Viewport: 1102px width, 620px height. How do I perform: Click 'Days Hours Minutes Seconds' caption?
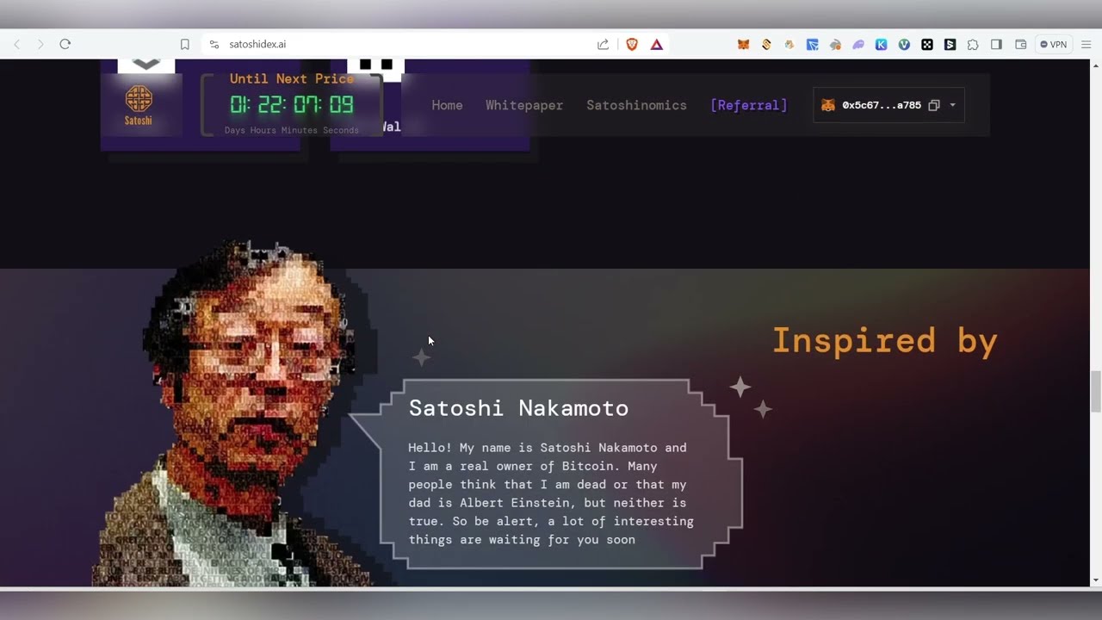[x=292, y=130]
